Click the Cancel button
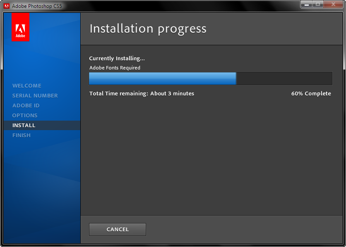Image resolution: width=346 pixels, height=247 pixels. (118, 229)
